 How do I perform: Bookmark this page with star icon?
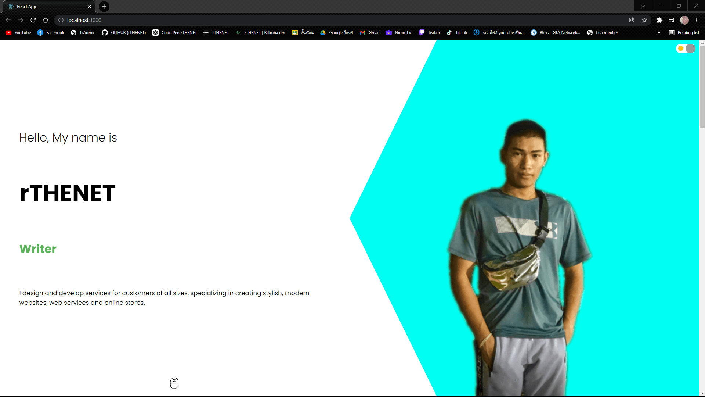pyautogui.click(x=644, y=20)
